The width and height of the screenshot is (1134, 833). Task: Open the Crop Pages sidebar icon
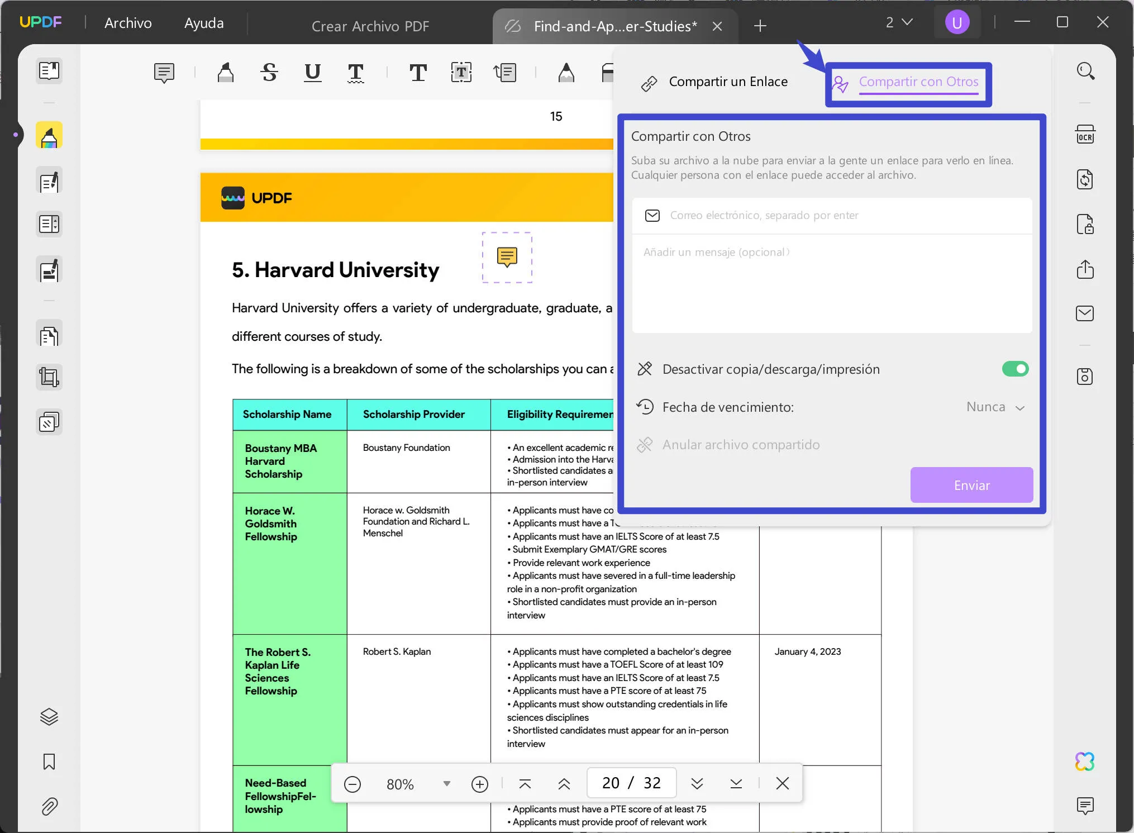[x=49, y=377]
